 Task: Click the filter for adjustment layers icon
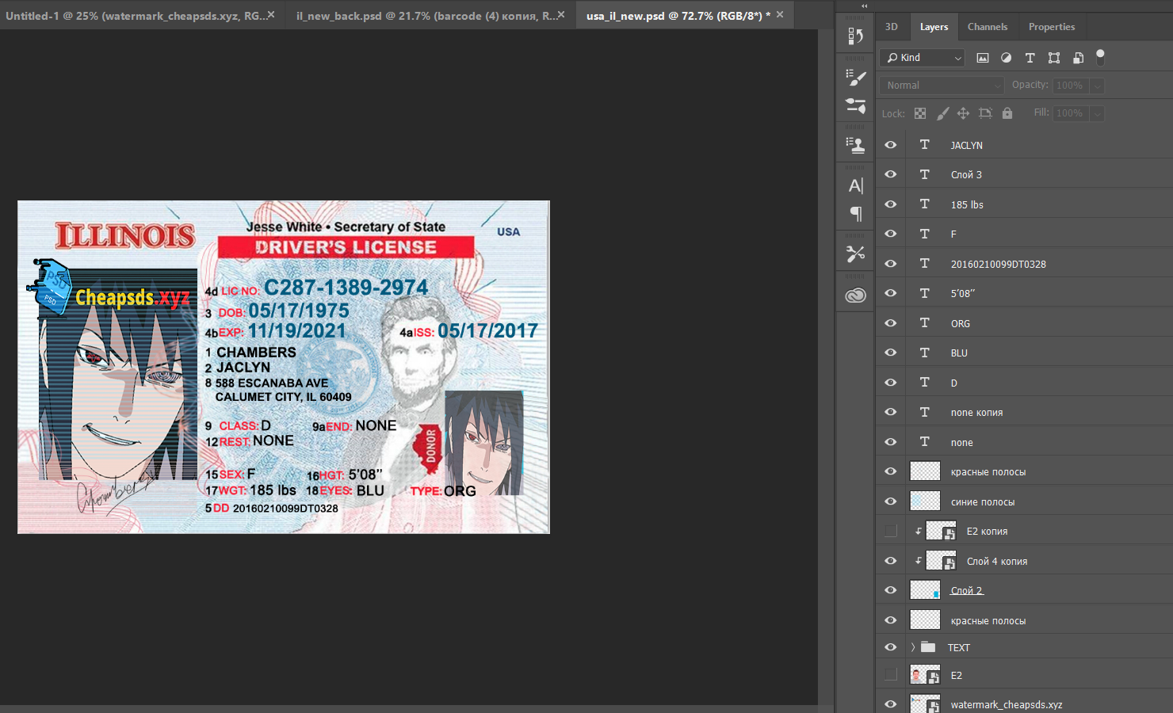(x=1006, y=58)
